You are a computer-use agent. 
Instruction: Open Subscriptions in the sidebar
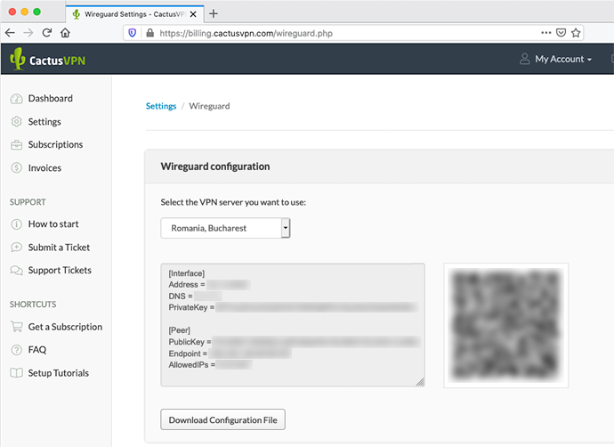click(x=55, y=144)
